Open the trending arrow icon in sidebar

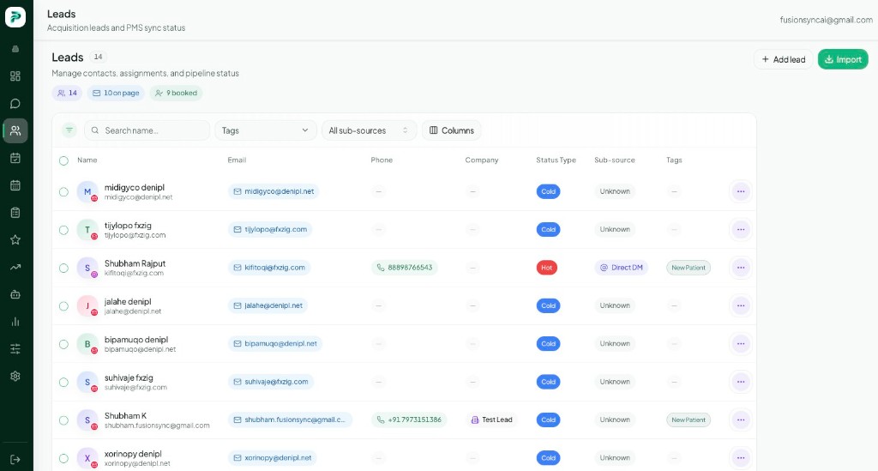(x=15, y=267)
